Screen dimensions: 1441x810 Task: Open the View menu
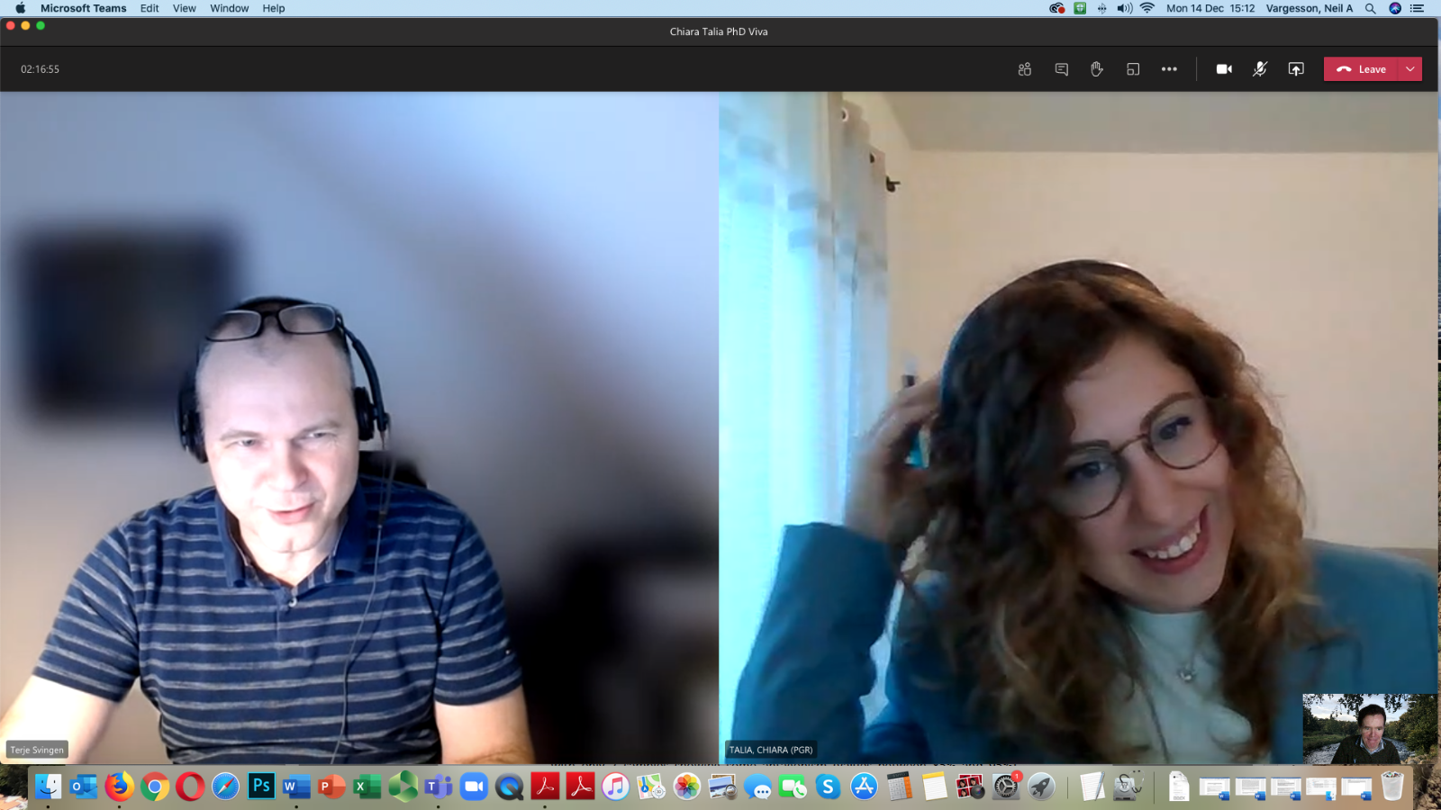coord(184,8)
